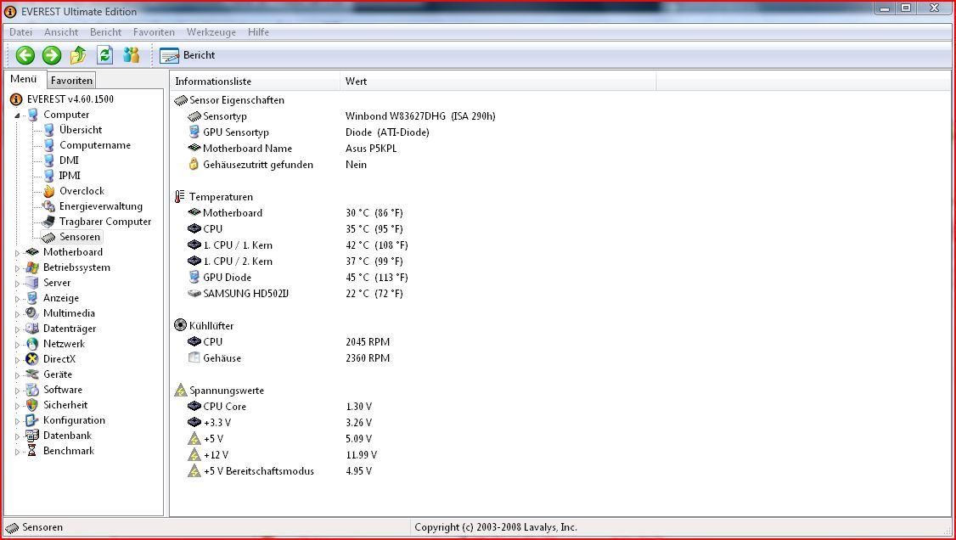Click the Betriebssystem Windows flag icon

point(32,267)
